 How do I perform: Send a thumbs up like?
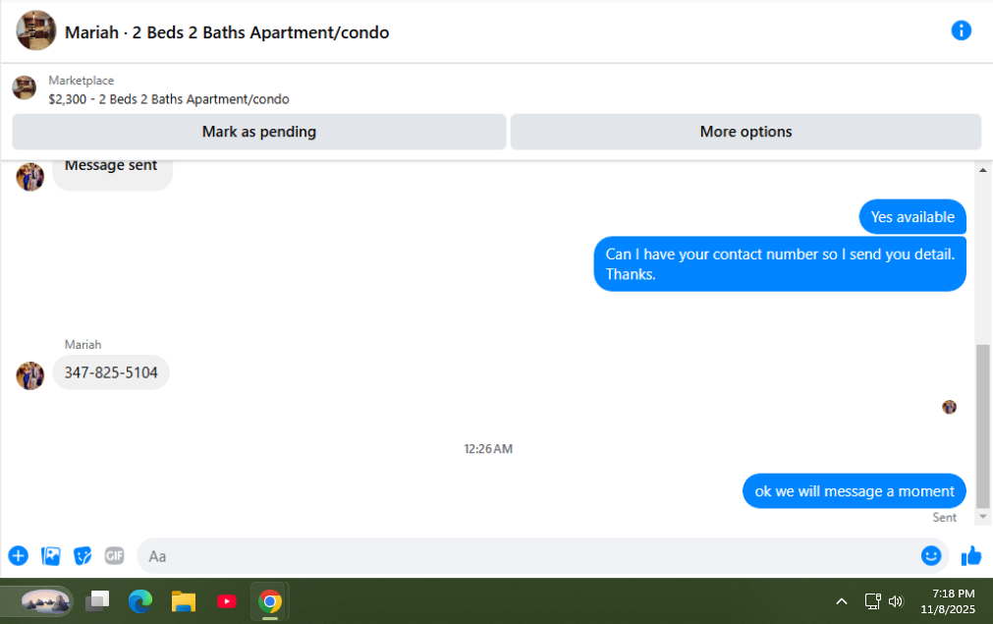[970, 555]
